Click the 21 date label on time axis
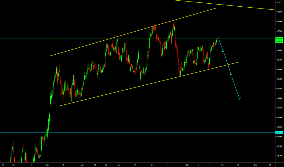Image resolution: width=284 pixels, height=167 pixels. click(210, 165)
